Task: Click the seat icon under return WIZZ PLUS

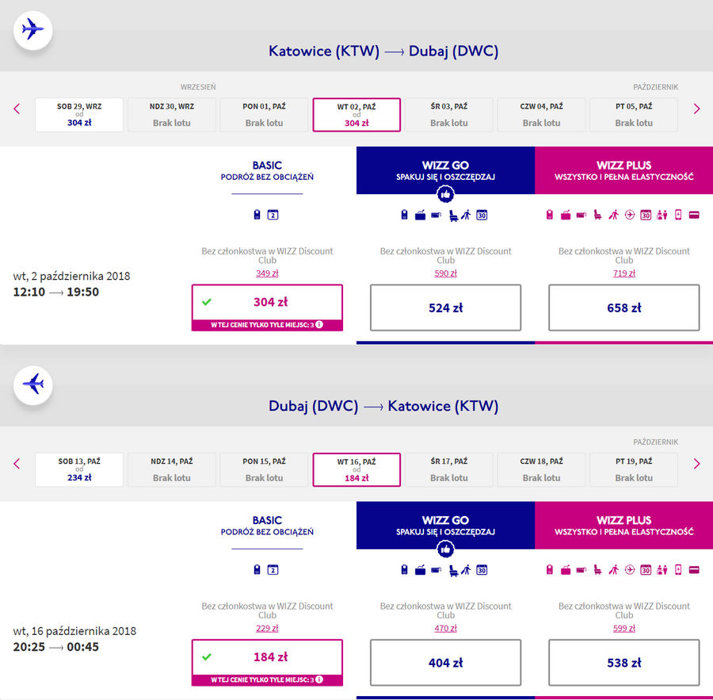Action: pyautogui.click(x=598, y=570)
